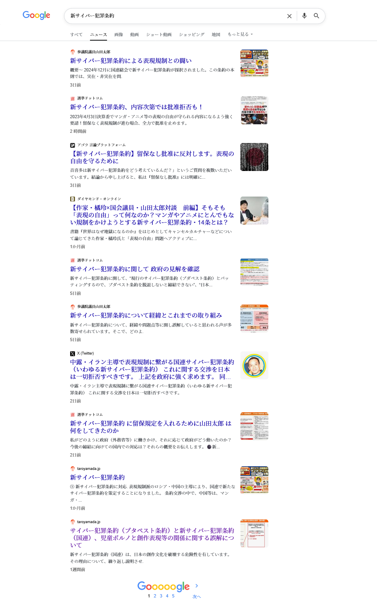Click thumbnail of 留保規定を入れるために article
This screenshot has width=377, height=608.
(254, 426)
